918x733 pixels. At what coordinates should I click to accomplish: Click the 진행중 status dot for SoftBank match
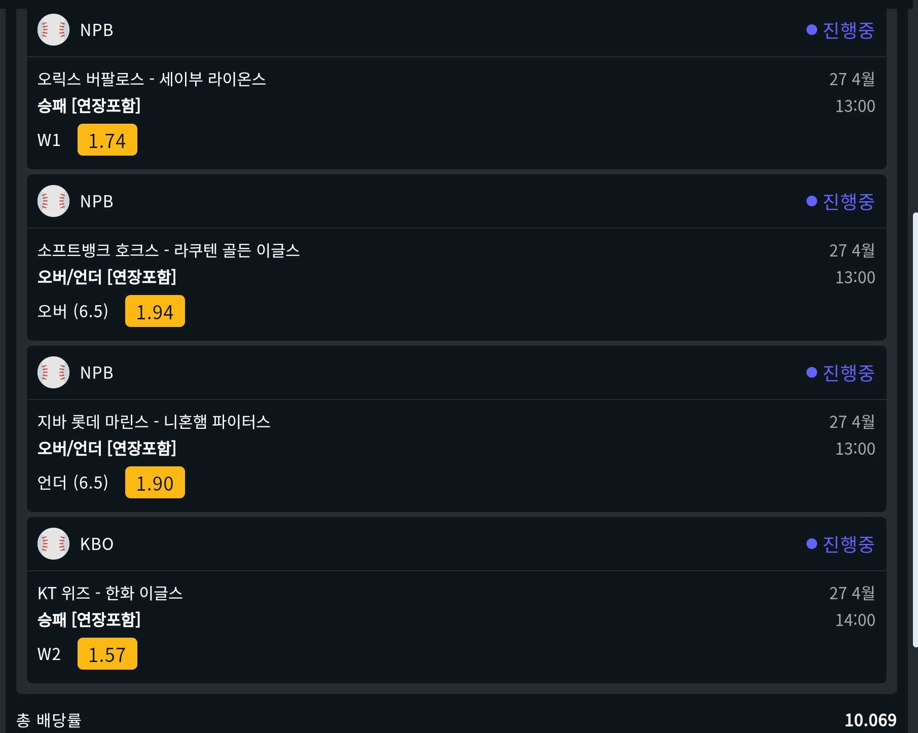pyautogui.click(x=812, y=201)
